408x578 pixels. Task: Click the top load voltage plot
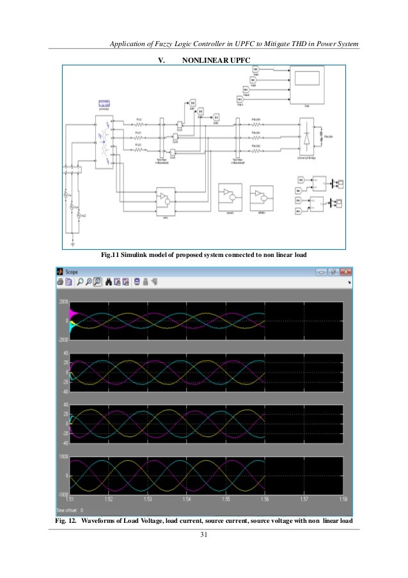click(206, 320)
